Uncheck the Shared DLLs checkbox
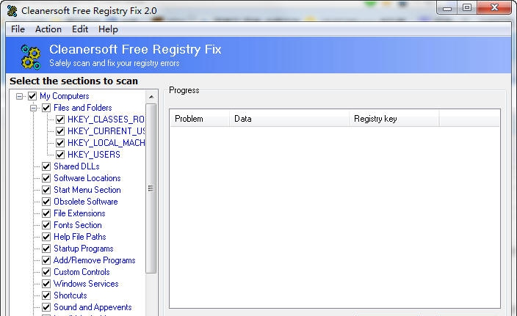Image resolution: width=517 pixels, height=316 pixels. [x=46, y=166]
